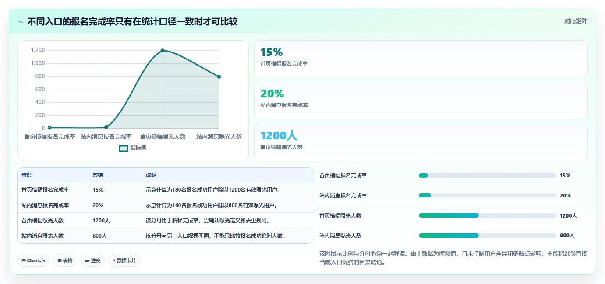Click the 说明 column header

(151, 175)
